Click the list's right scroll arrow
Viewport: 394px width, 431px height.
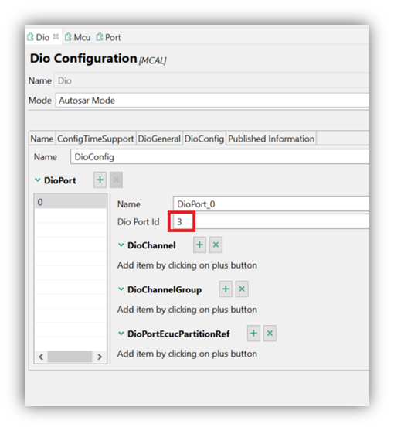point(100,357)
